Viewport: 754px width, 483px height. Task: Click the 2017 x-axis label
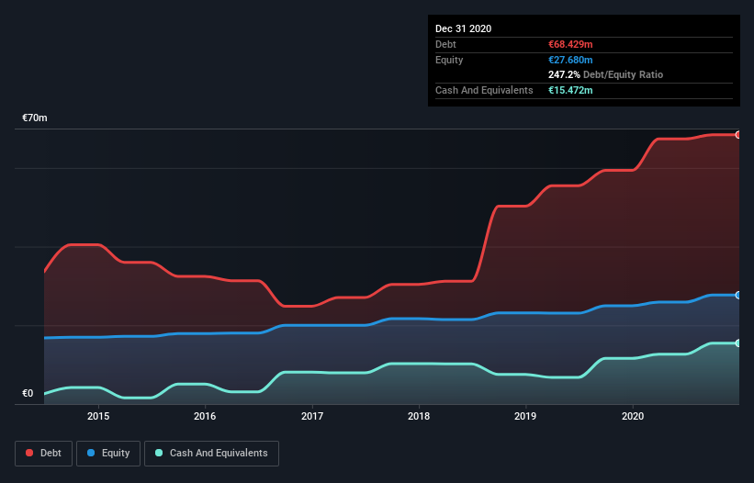click(312, 416)
